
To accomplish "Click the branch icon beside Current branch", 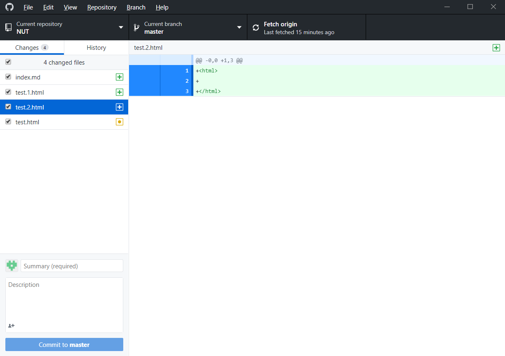I will (x=136, y=28).
